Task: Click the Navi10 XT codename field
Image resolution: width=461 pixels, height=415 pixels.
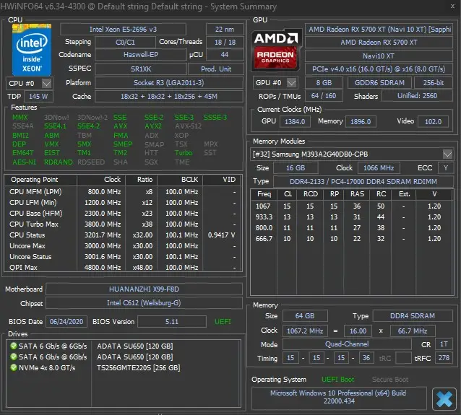Action: click(379, 56)
